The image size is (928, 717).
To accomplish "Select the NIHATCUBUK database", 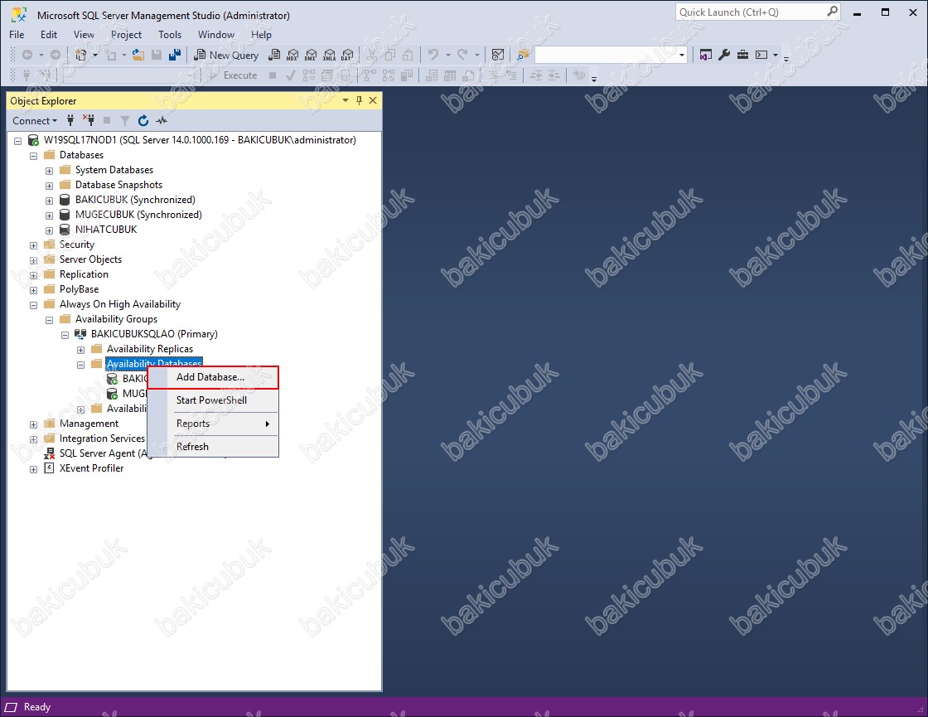I will 106,230.
